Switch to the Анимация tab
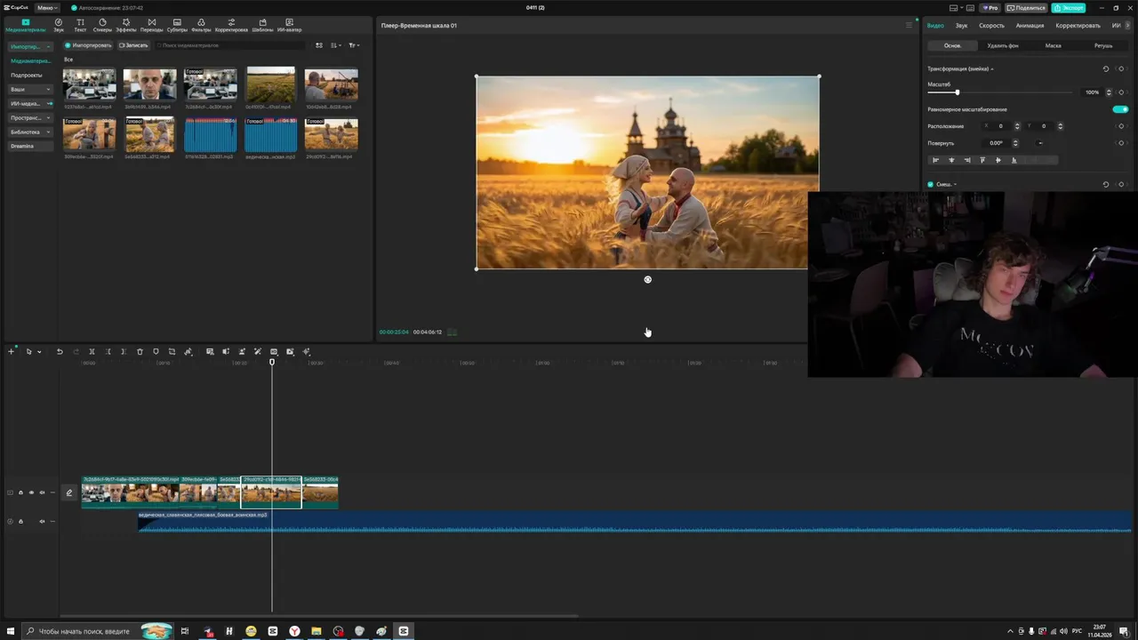This screenshot has width=1138, height=640. click(x=1030, y=25)
